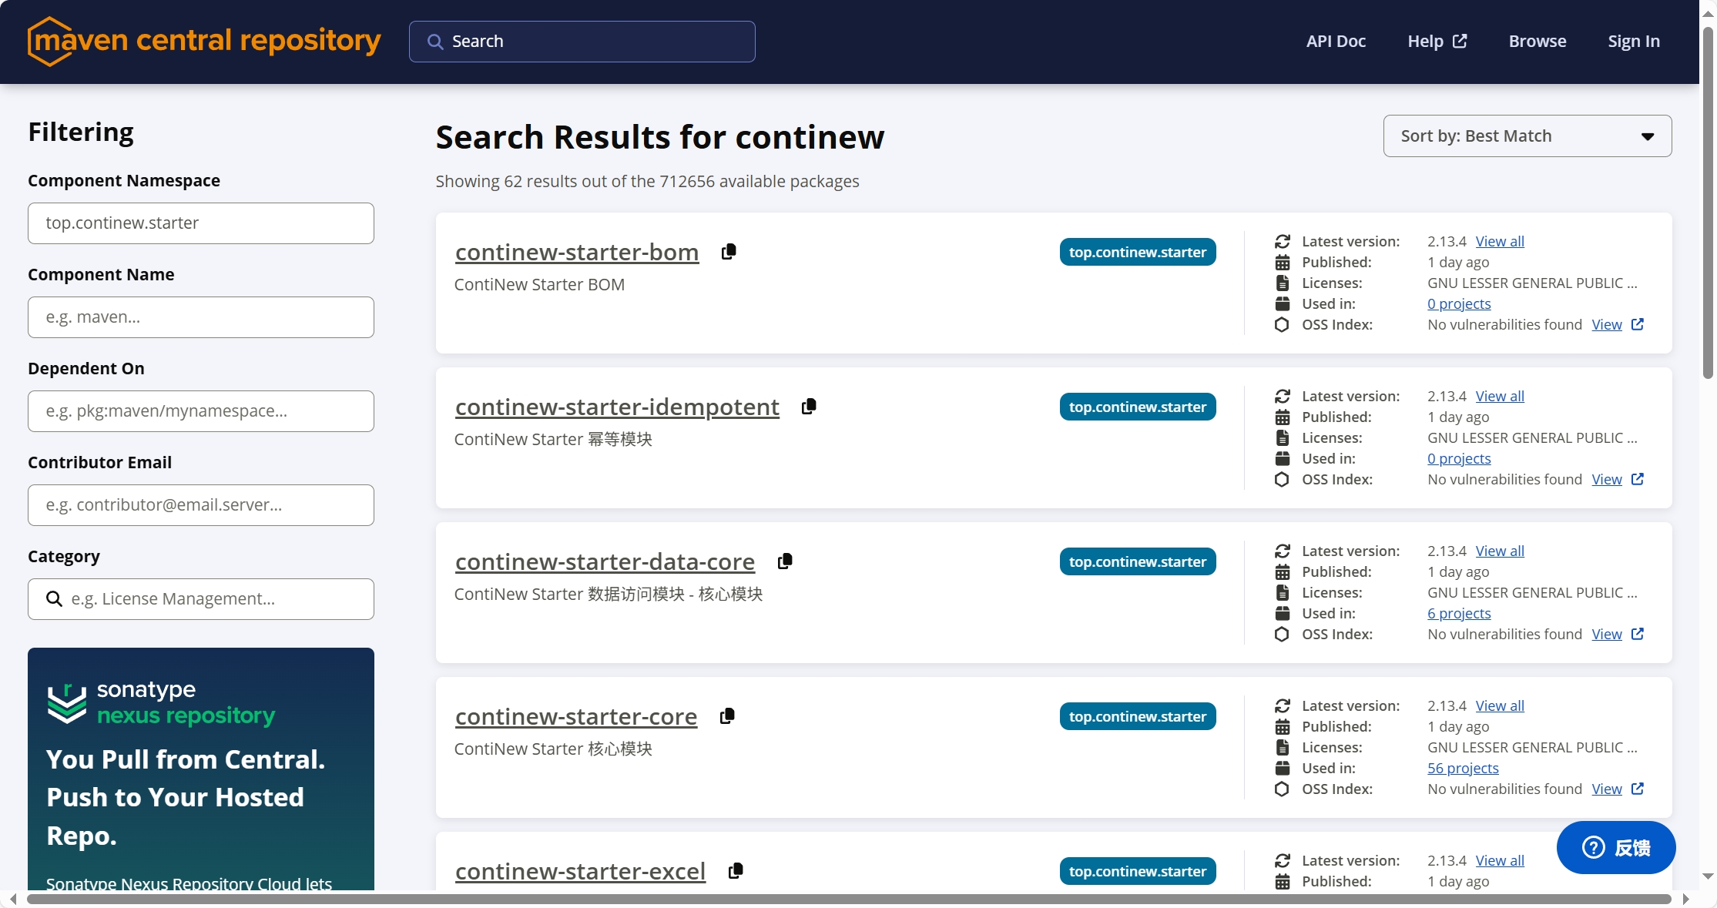Click Sign In in the header

[x=1633, y=41]
